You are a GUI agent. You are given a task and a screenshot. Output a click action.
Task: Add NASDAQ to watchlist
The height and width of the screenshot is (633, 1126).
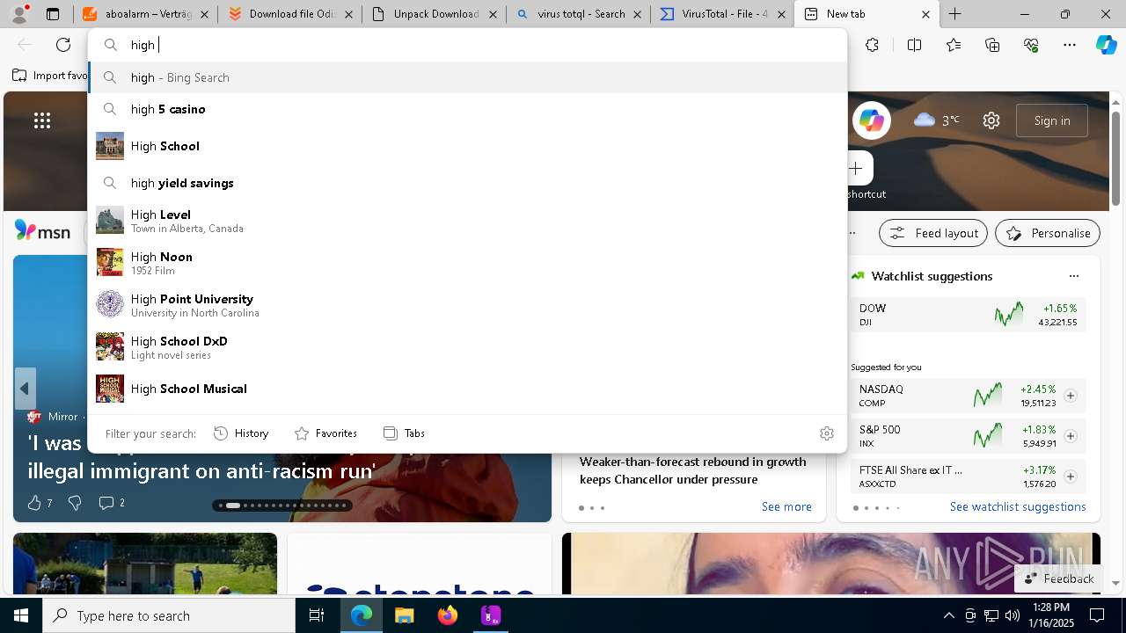point(1071,396)
